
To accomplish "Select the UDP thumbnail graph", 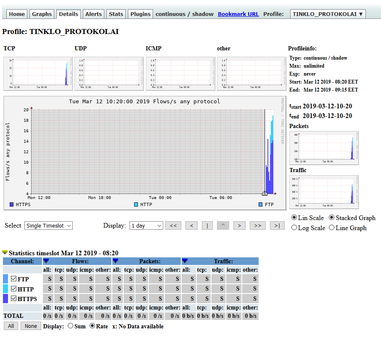I will tap(109, 74).
